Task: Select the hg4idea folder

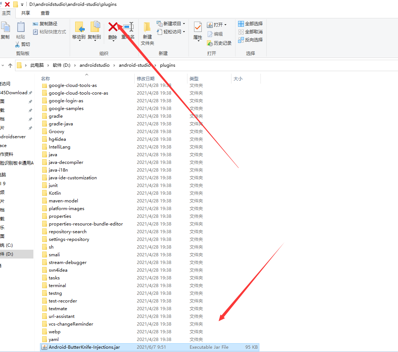Action: point(57,139)
